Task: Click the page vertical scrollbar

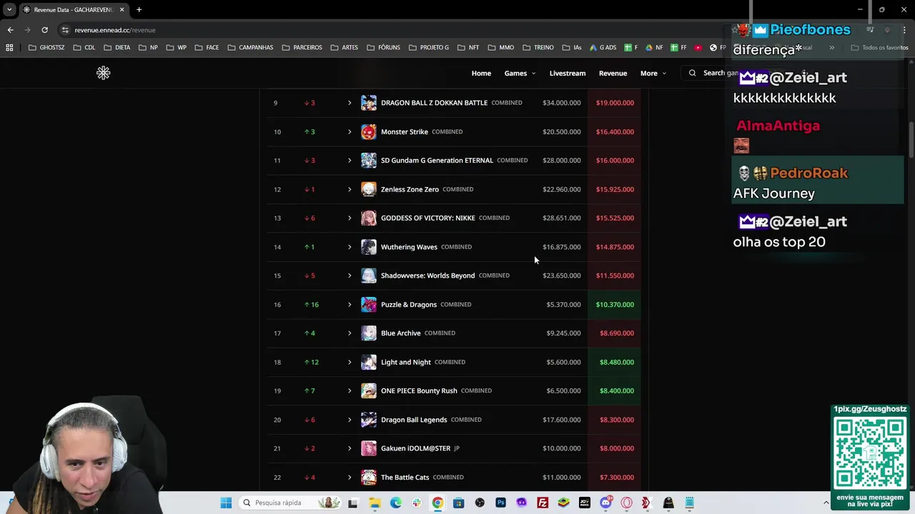Action: pos(911,139)
